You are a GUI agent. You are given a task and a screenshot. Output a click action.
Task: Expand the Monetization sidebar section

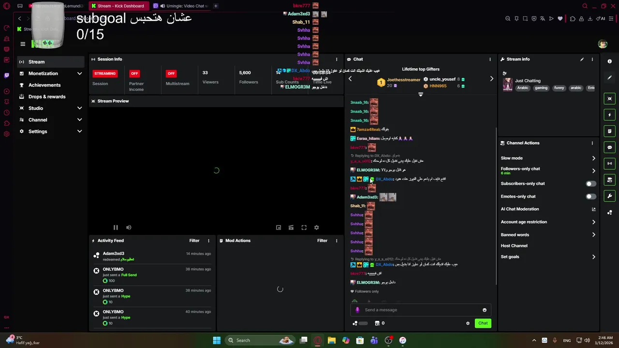(x=79, y=73)
